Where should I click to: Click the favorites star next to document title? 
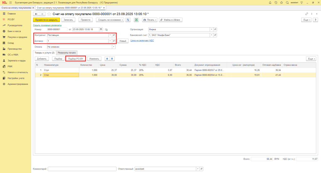49,14
